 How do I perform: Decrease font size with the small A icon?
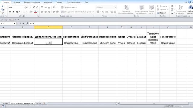[37, 7]
